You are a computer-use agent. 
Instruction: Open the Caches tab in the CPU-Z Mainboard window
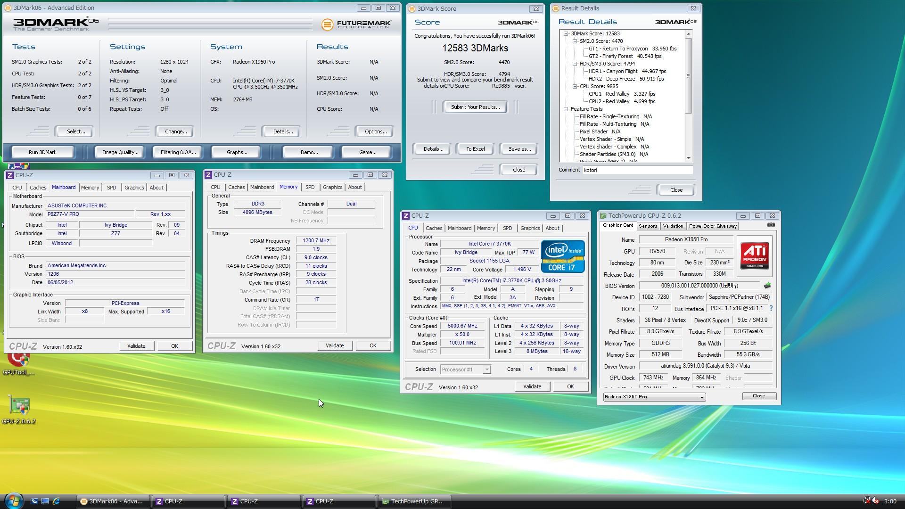point(38,188)
